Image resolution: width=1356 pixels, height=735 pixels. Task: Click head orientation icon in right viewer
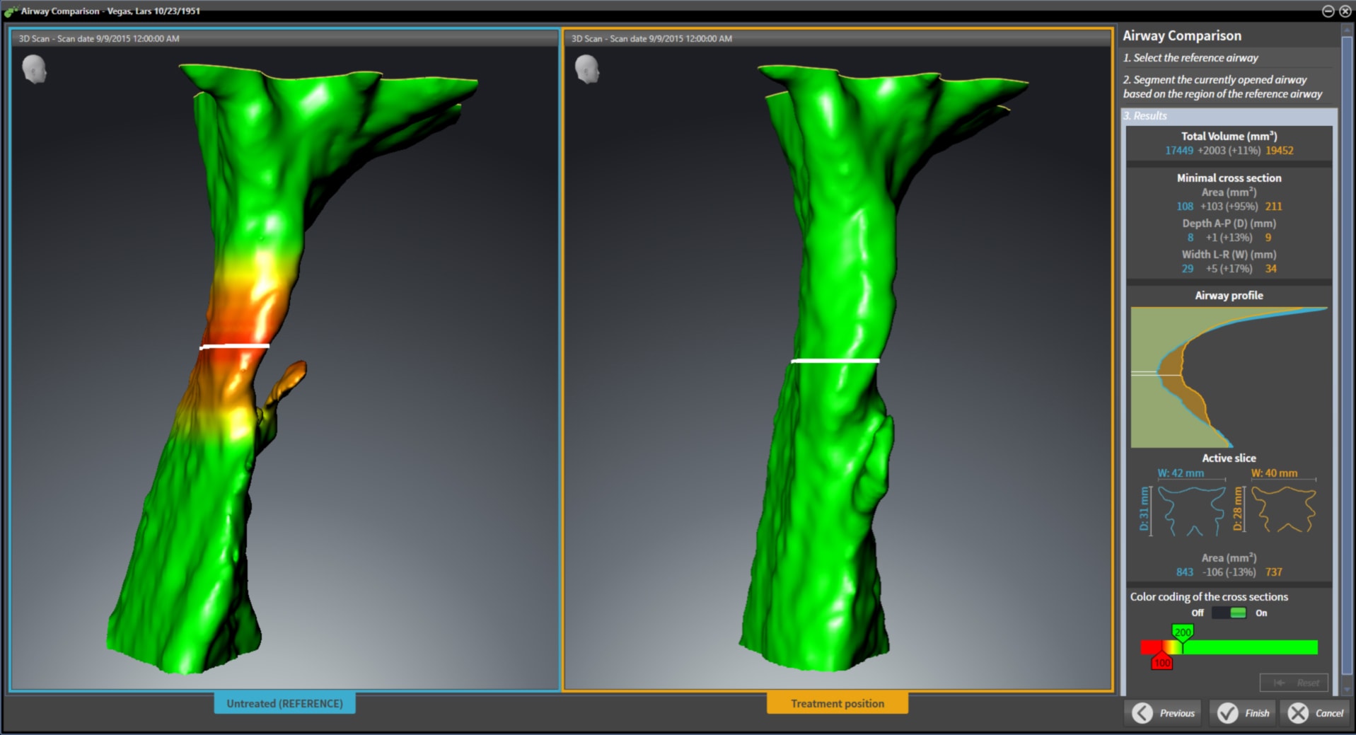tap(586, 69)
